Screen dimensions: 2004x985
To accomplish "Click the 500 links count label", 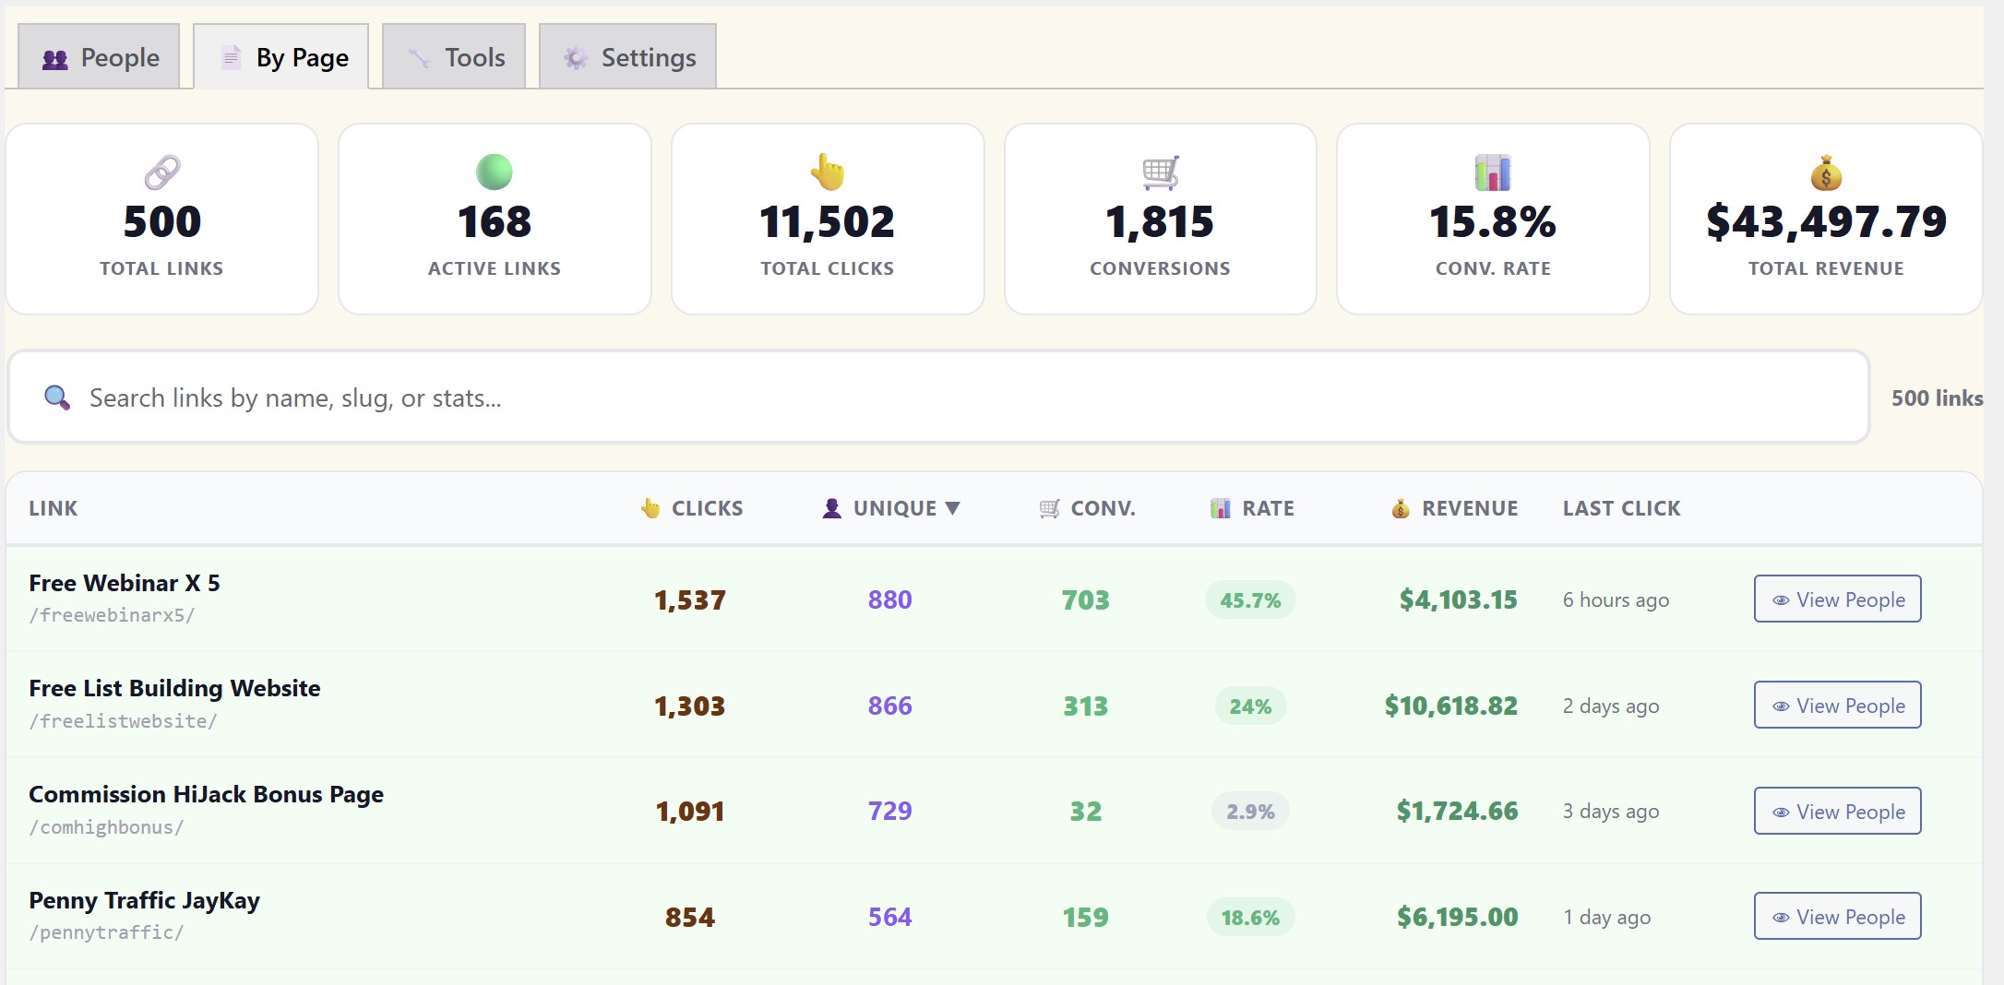I will coord(1937,398).
